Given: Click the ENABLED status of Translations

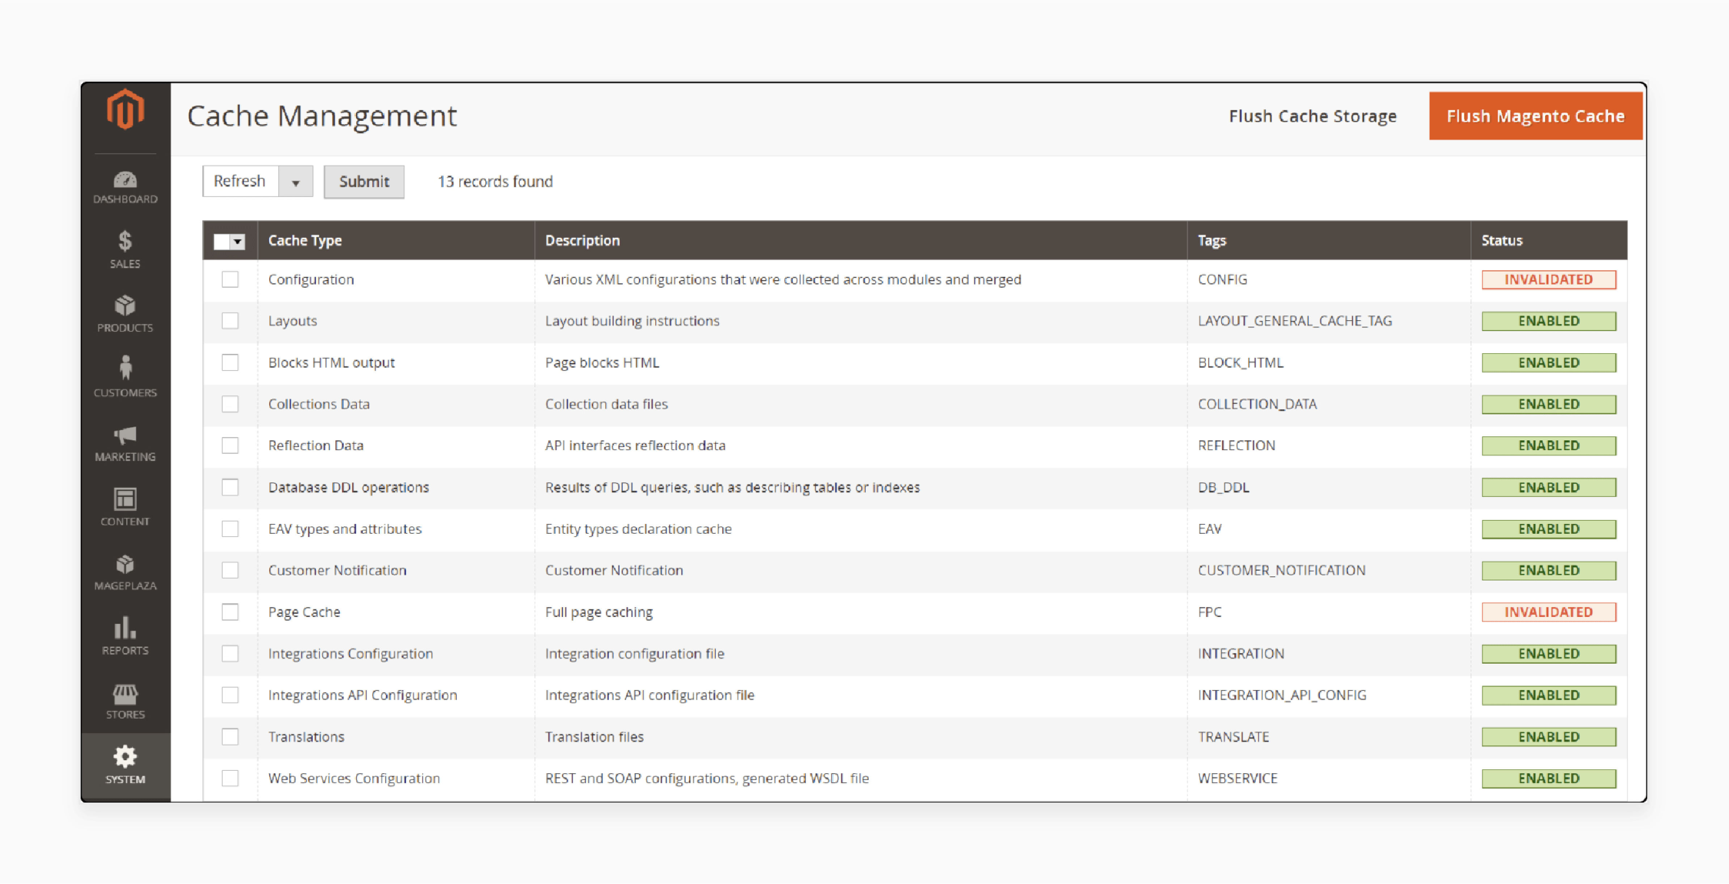Looking at the screenshot, I should pyautogui.click(x=1548, y=736).
